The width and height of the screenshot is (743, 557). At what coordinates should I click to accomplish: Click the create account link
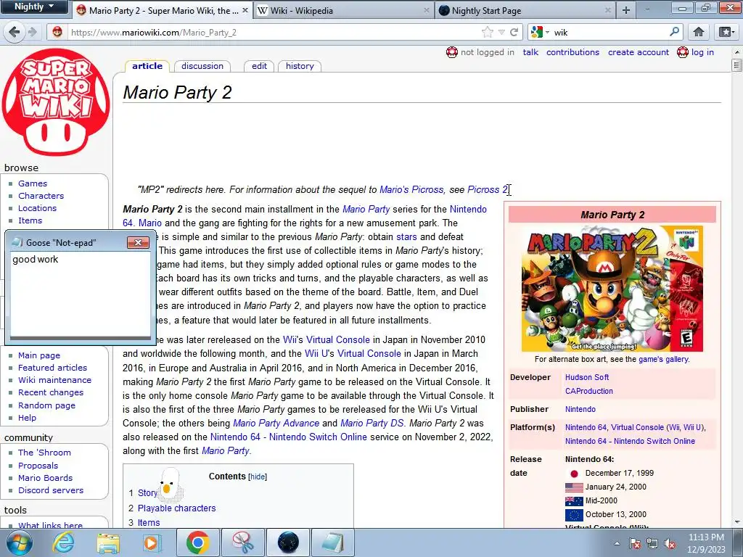coord(639,52)
